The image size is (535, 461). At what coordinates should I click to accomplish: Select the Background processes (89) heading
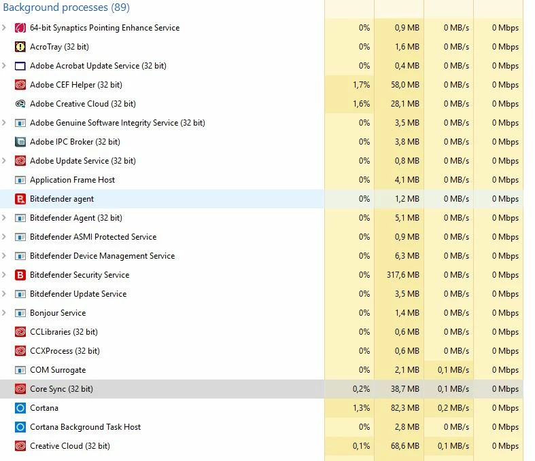pyautogui.click(x=66, y=7)
